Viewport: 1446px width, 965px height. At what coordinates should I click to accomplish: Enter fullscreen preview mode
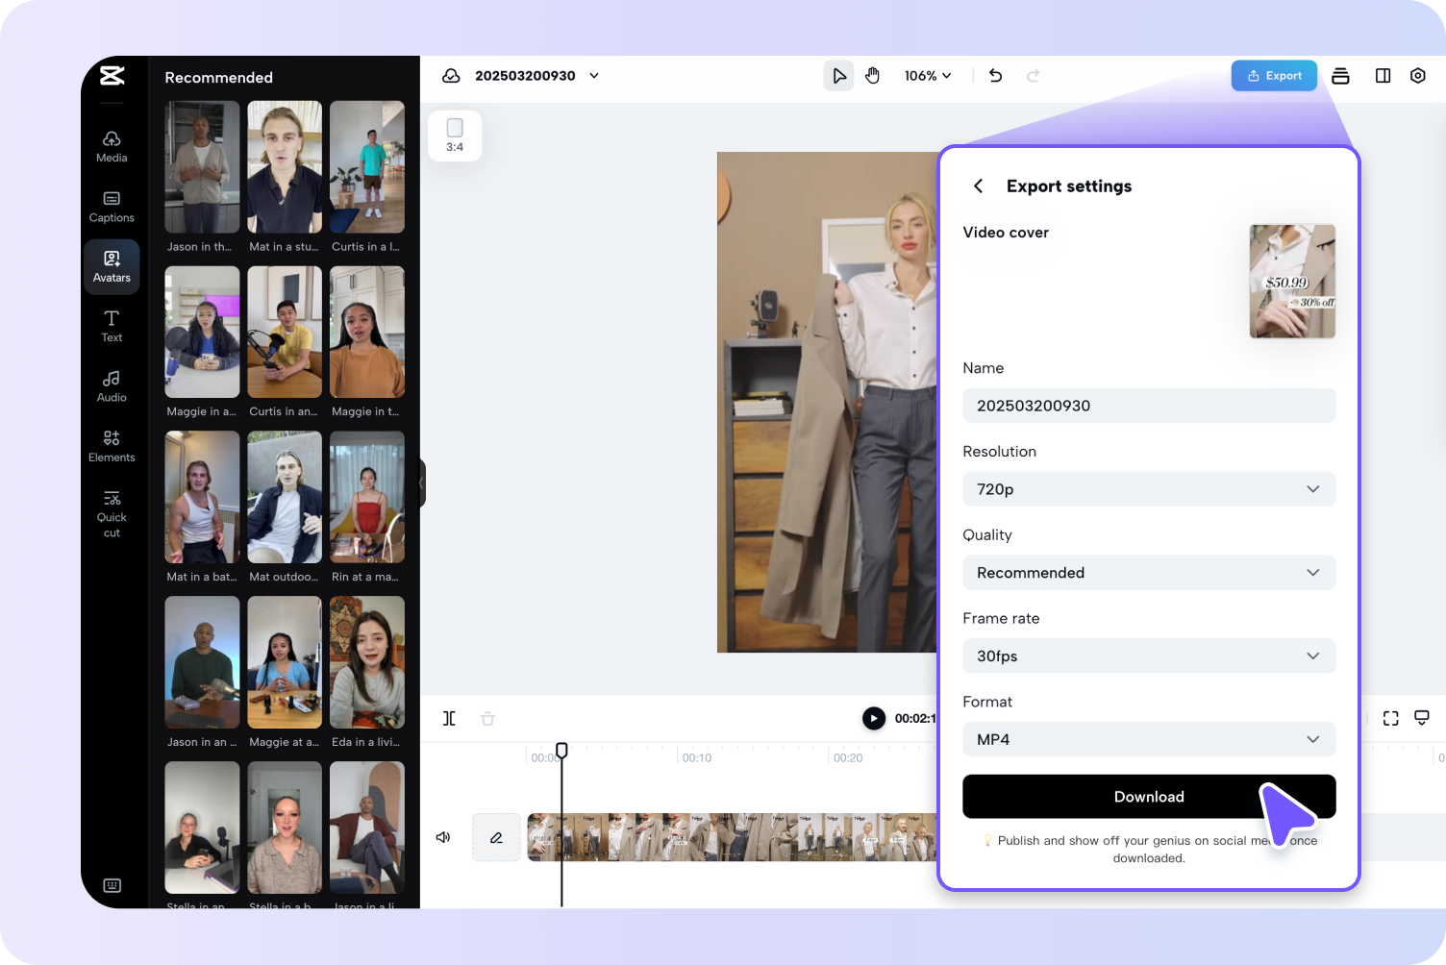pyautogui.click(x=1390, y=717)
